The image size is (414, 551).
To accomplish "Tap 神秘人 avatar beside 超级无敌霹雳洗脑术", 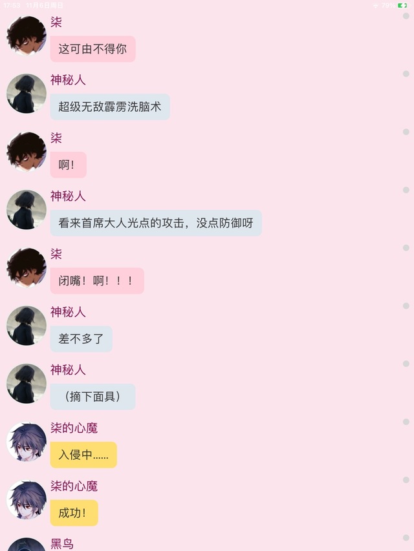I will point(27,94).
